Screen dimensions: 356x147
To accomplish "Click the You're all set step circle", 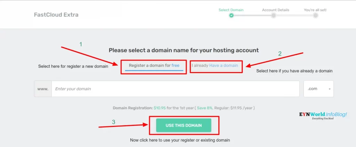I will [x=315, y=16].
